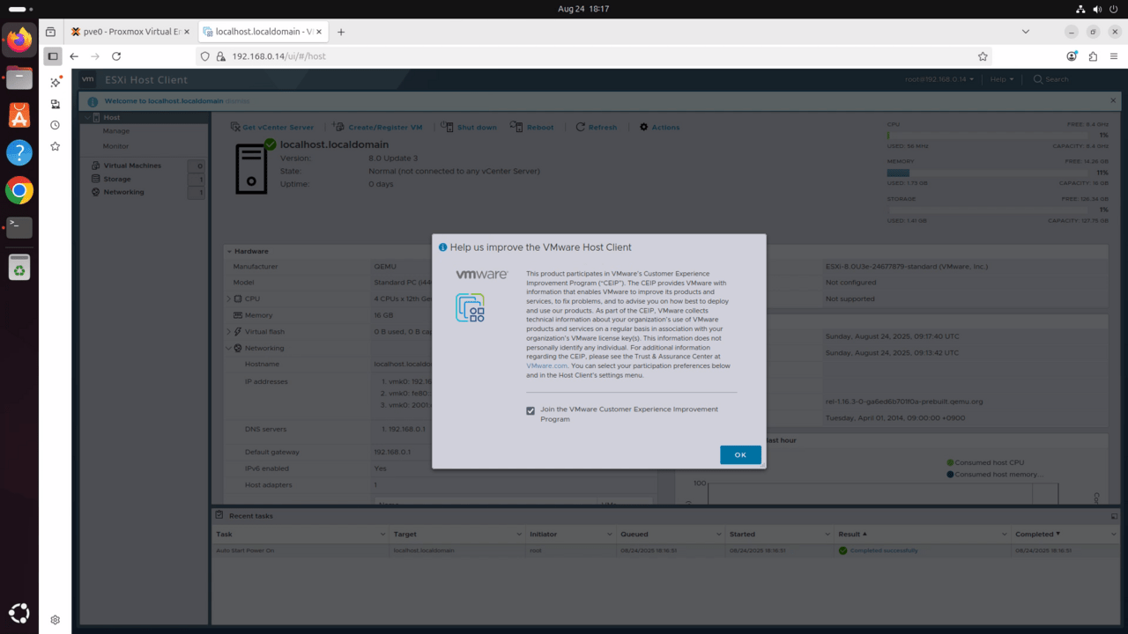The height and width of the screenshot is (634, 1128).
Task: Select Storage in the navigator
Action: pos(117,179)
